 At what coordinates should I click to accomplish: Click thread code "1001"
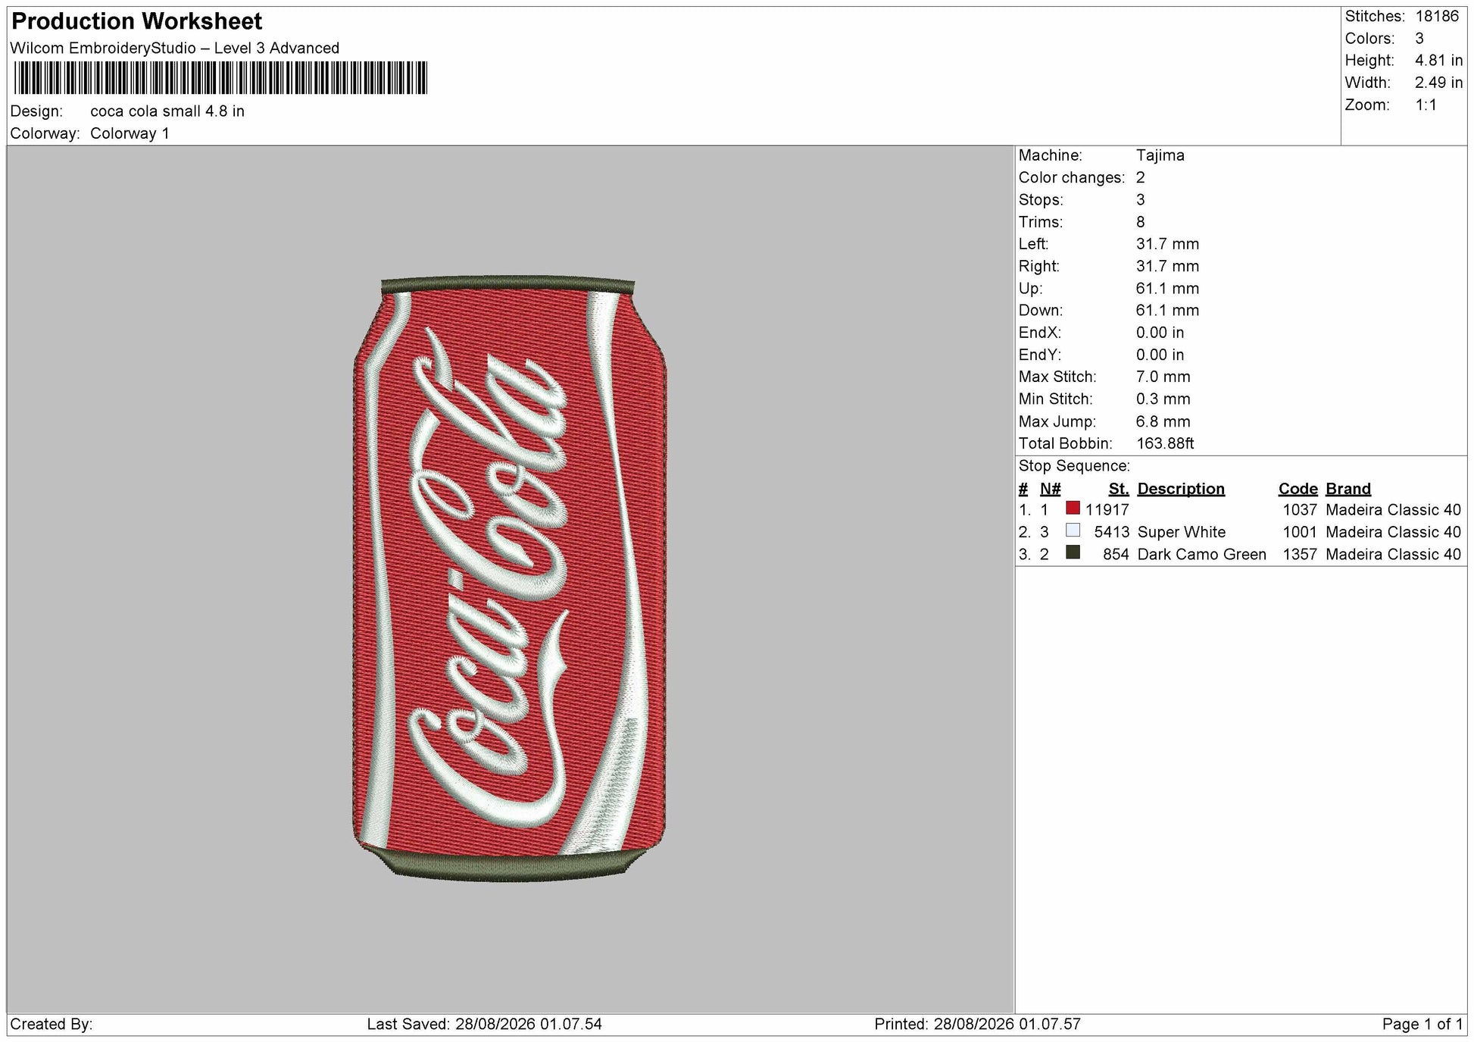1300,532
